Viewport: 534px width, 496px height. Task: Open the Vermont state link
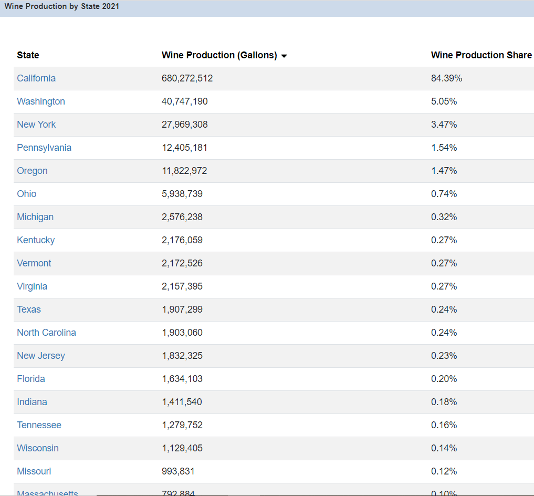coord(34,263)
